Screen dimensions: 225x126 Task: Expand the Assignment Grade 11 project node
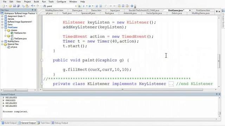2,16
